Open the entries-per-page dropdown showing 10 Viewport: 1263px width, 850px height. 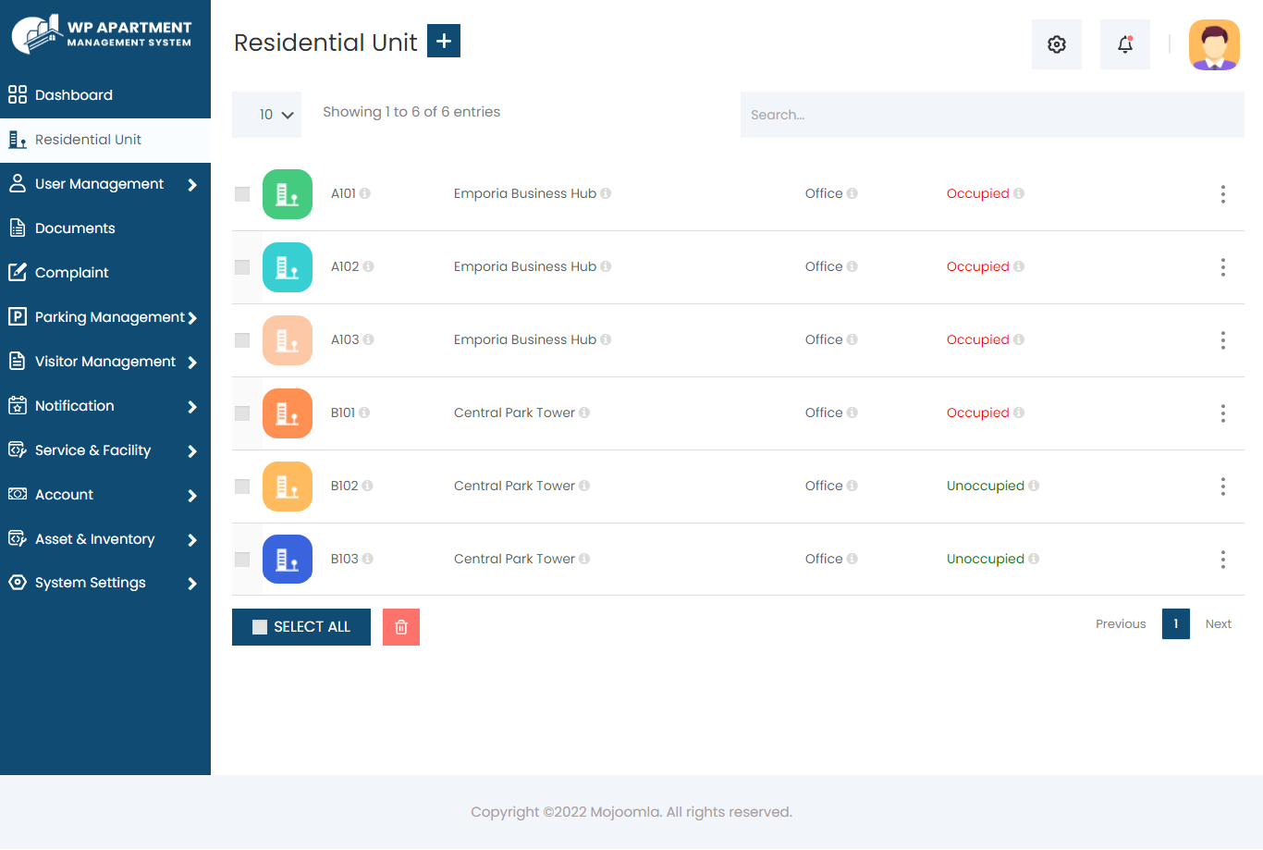click(x=266, y=115)
